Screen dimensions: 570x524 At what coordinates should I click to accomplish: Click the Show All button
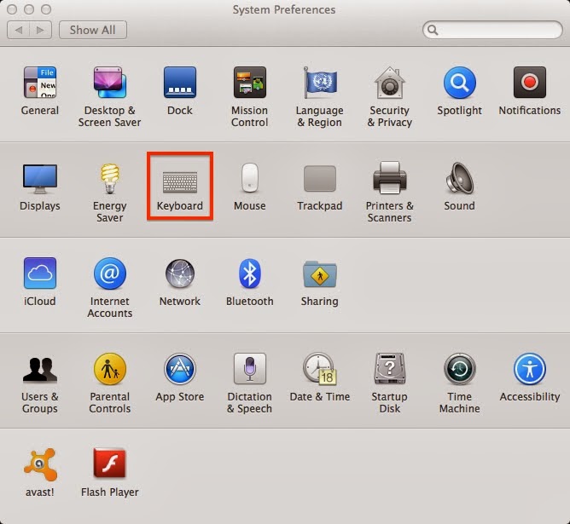93,30
